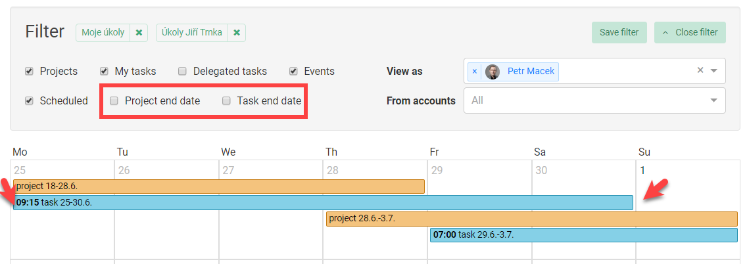Enable the Project end date checkbox
This screenshot has height=264, width=747.
coord(114,101)
